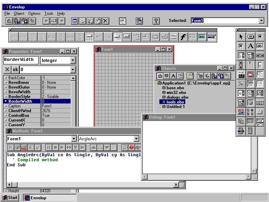This screenshot has width=269, height=202.
Task: Select the check box control tool
Action: point(241,46)
